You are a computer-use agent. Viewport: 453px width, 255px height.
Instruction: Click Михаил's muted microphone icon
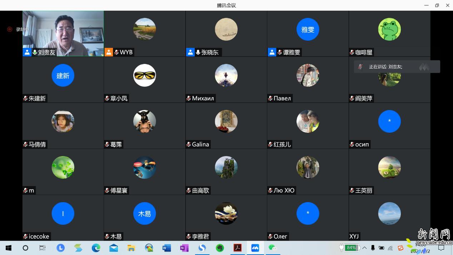tap(189, 98)
